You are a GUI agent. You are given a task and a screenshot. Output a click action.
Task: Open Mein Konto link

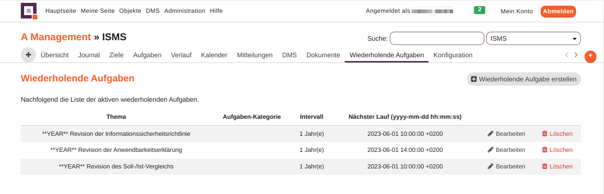(x=516, y=11)
